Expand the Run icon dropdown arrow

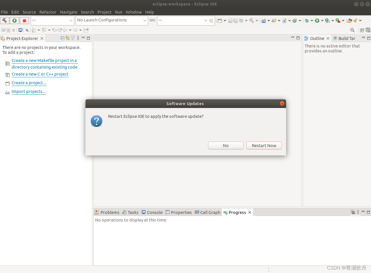322,21
